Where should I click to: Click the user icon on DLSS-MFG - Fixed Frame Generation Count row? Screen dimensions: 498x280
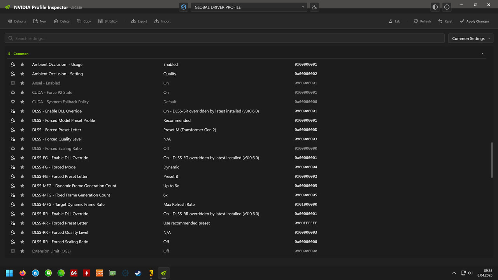pyautogui.click(x=13, y=195)
